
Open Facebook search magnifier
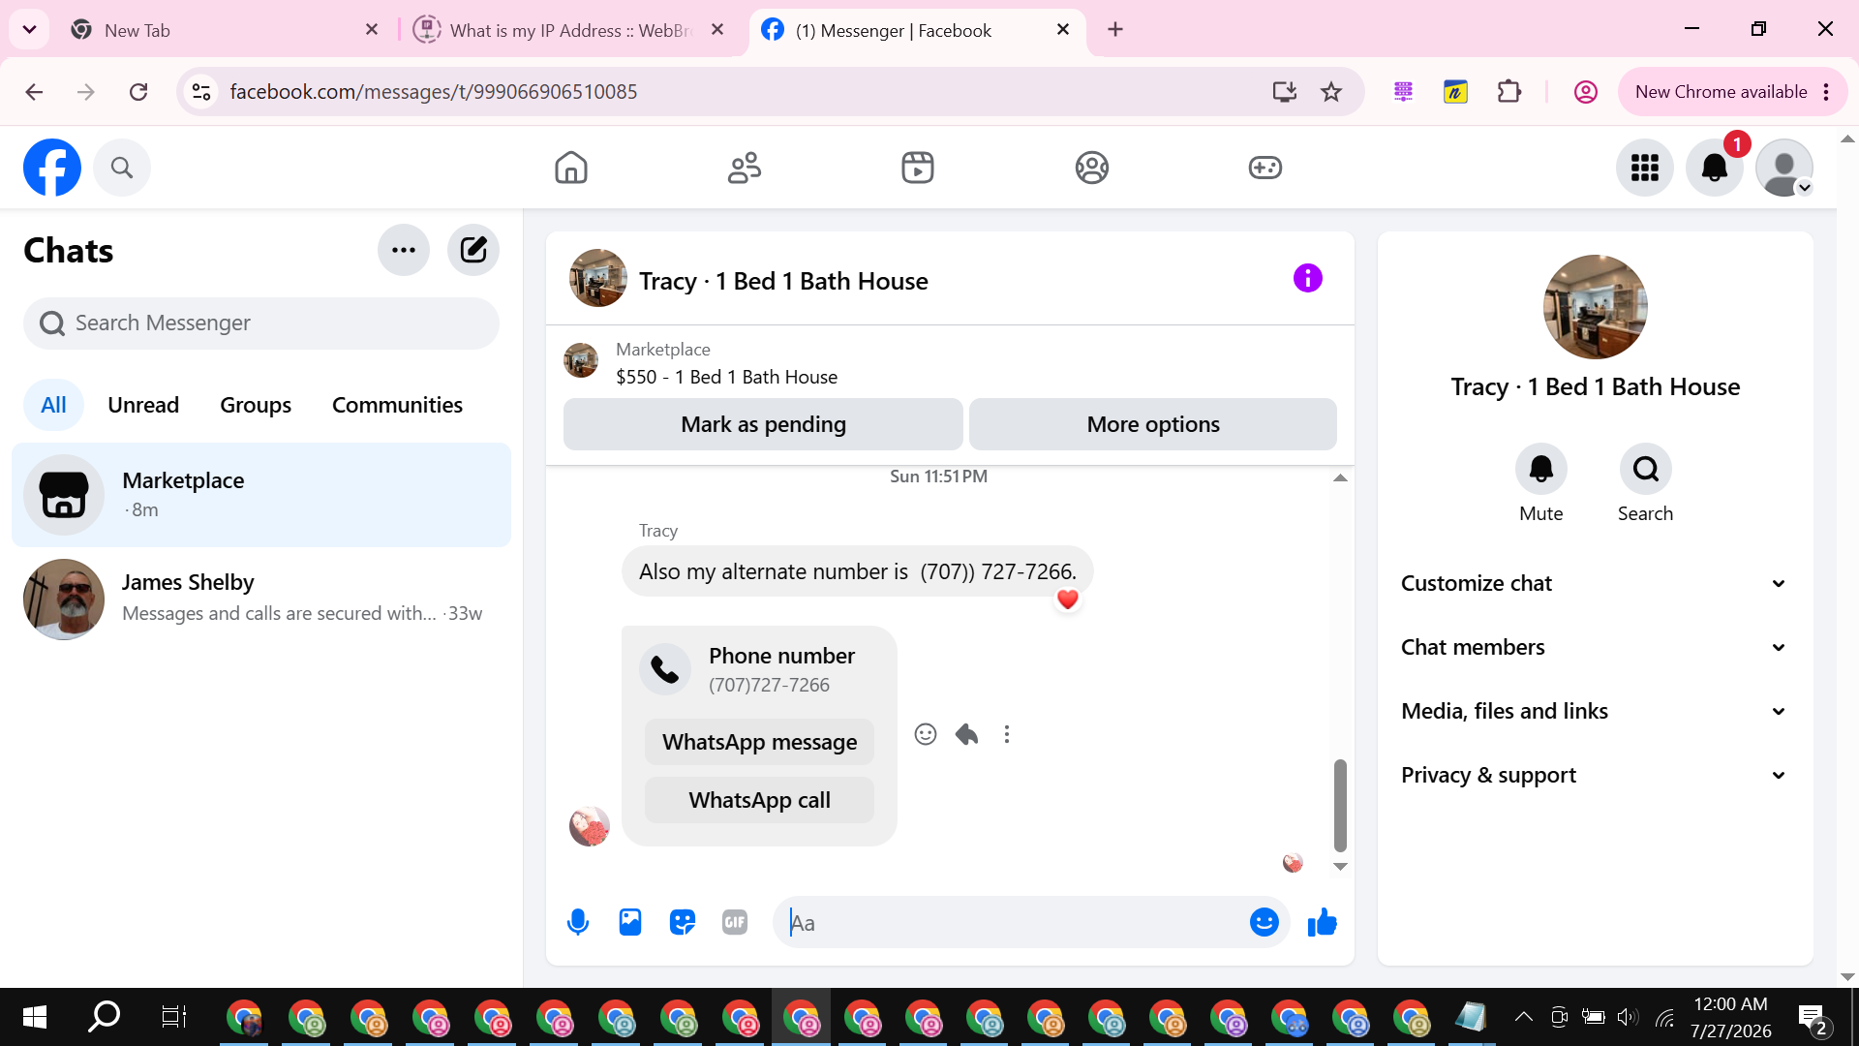(x=122, y=168)
